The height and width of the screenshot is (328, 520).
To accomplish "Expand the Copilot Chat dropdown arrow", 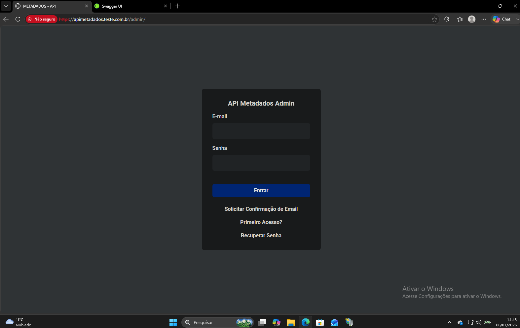I will click(517, 19).
